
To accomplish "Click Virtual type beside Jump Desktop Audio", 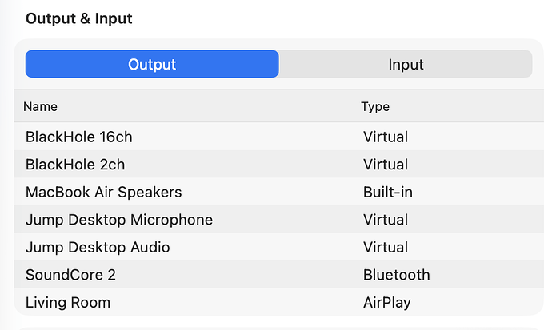I will coord(385,248).
